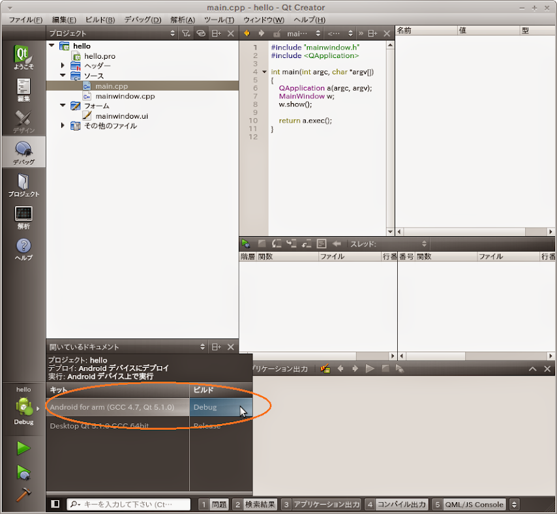Toggle the sidebar visibility button
Viewport: 557px width, 514px height.
click(55, 504)
